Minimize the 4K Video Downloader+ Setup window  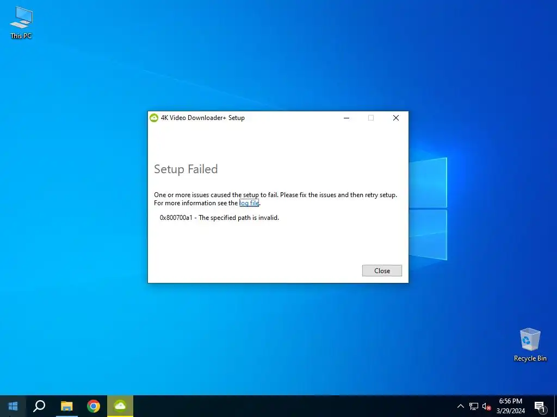click(x=346, y=118)
